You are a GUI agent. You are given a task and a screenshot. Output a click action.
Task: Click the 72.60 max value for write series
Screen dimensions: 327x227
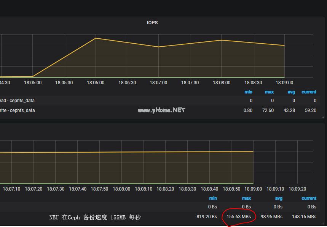point(268,110)
